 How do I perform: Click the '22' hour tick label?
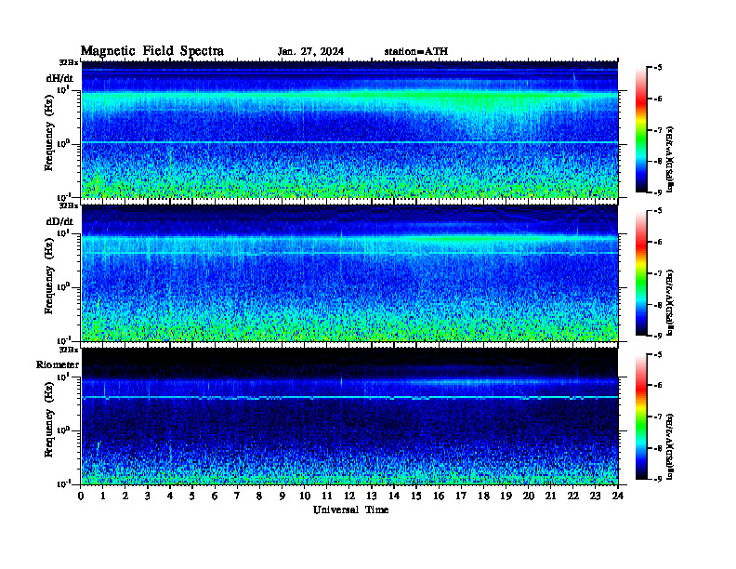(573, 496)
